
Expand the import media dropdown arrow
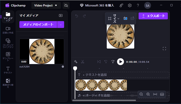tap(61, 25)
